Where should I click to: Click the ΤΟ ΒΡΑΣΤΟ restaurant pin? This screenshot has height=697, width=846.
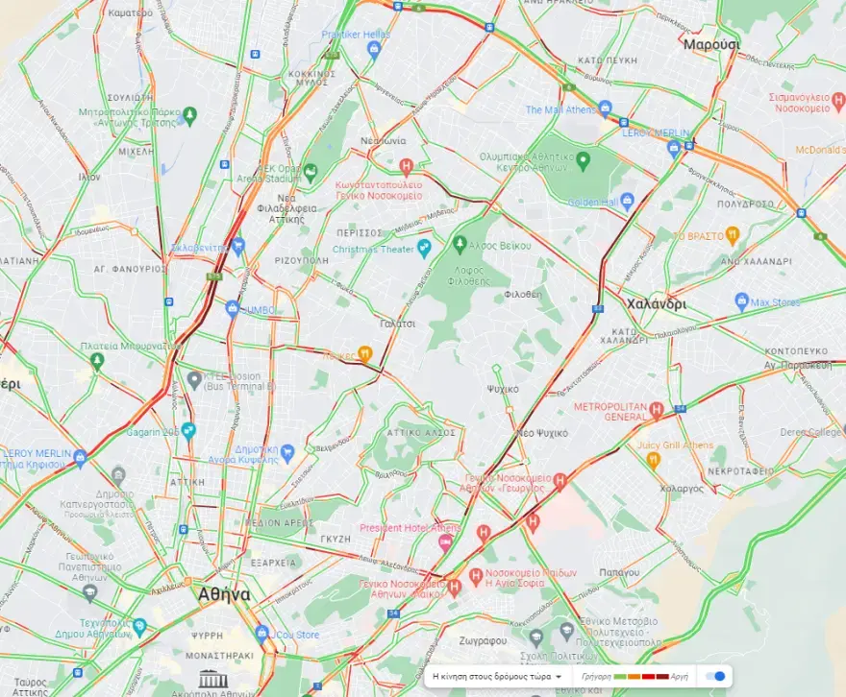(732, 235)
